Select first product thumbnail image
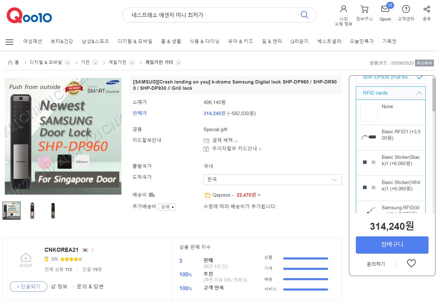 (x=12, y=211)
